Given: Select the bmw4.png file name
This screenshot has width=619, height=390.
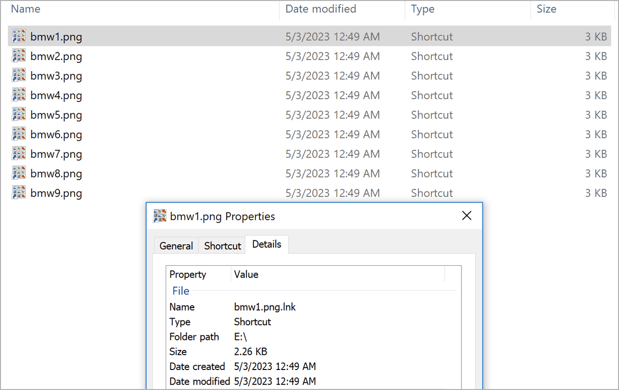Looking at the screenshot, I should (x=56, y=95).
